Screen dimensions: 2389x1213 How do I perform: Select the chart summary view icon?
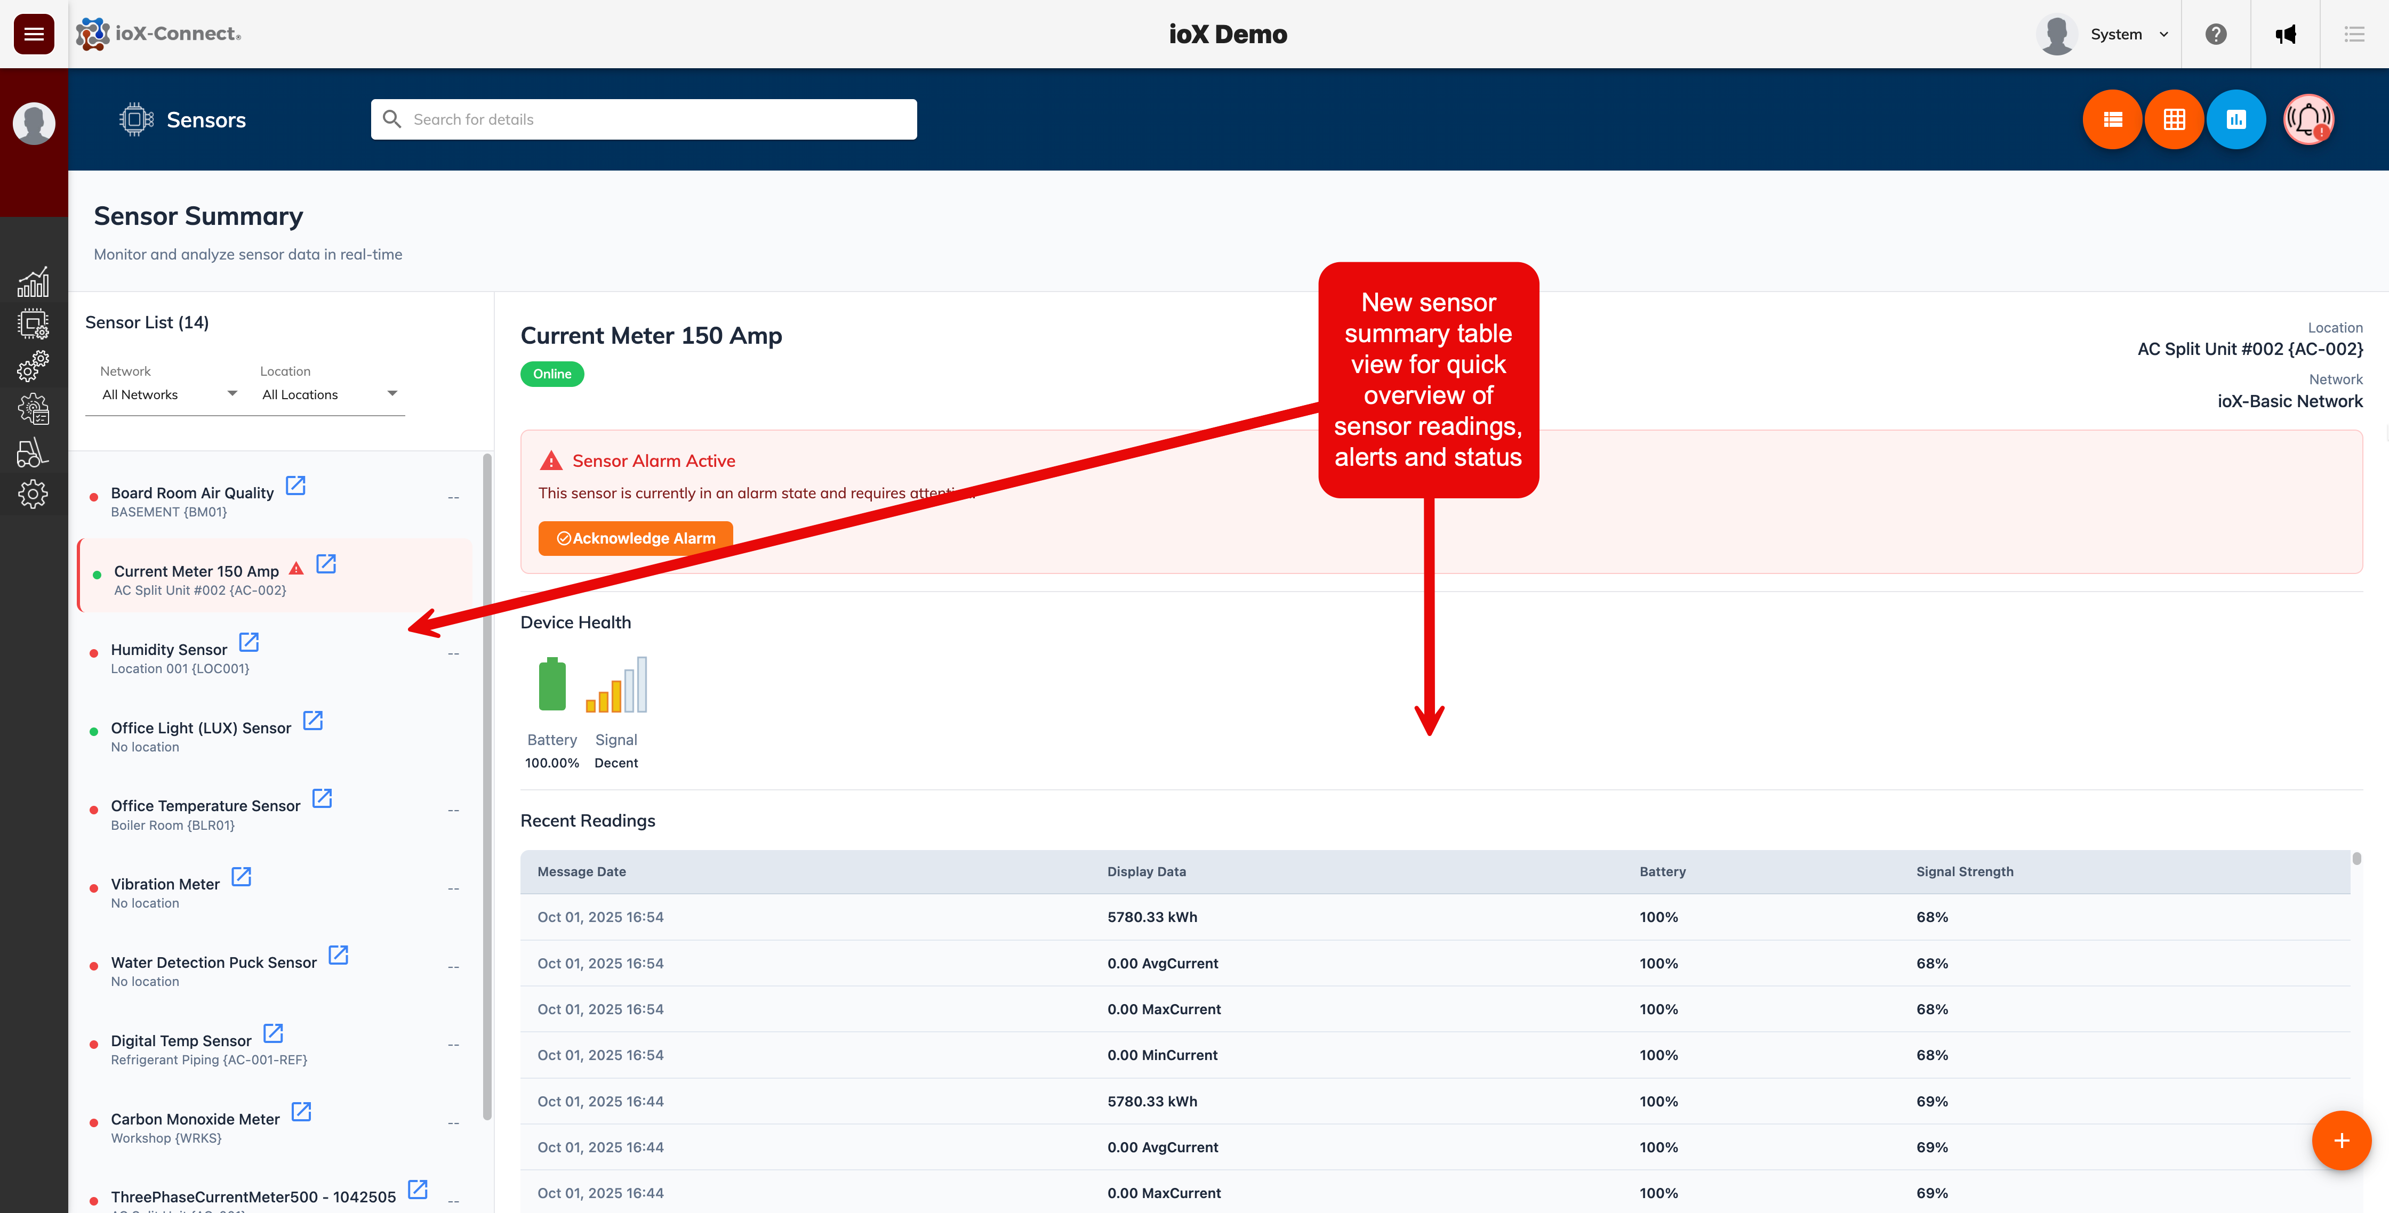pyautogui.click(x=2236, y=119)
